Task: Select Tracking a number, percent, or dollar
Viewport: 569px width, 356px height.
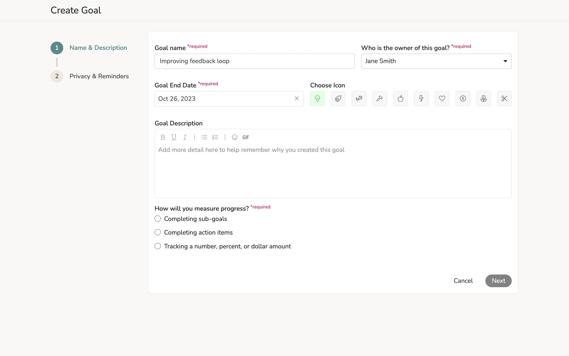Action: [x=158, y=246]
